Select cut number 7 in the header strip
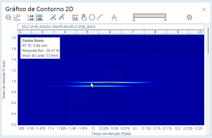 click(133, 32)
